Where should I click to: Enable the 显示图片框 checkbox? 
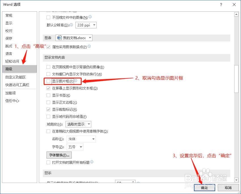tap(48, 81)
